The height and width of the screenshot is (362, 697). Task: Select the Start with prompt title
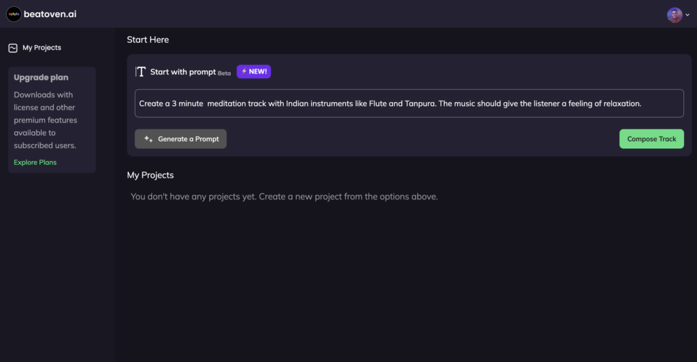pyautogui.click(x=182, y=72)
